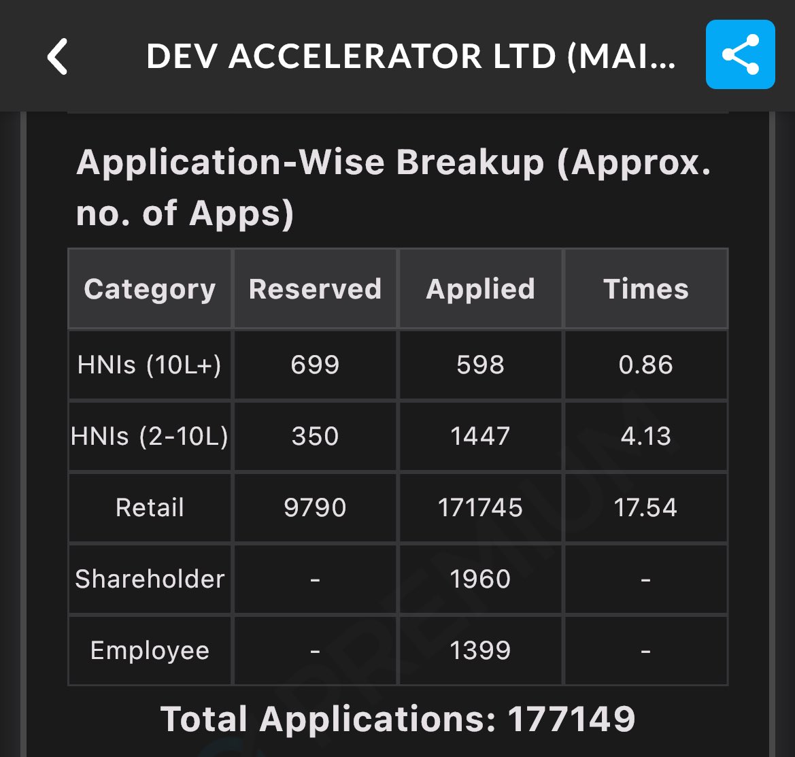Tap the truncated DEV ACCELERATOR LTD title
The width and height of the screenshot is (795, 757).
[x=410, y=56]
